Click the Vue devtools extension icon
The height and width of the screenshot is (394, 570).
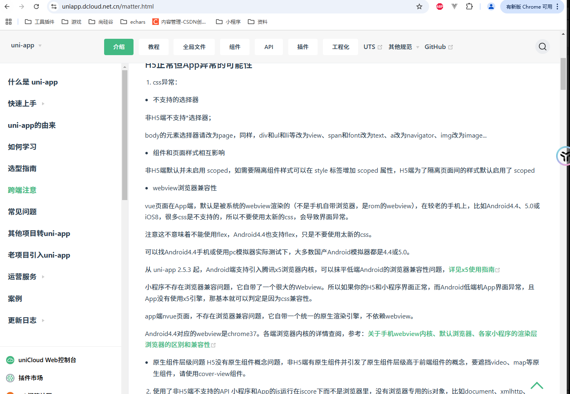(454, 7)
